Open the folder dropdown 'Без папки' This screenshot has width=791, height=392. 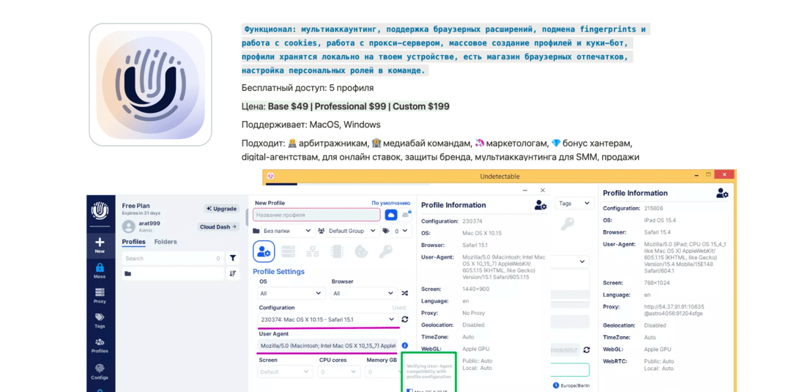point(283,231)
